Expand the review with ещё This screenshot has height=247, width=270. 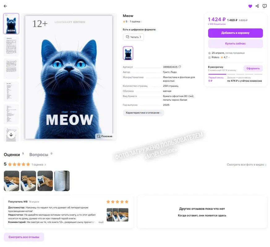[101, 222]
